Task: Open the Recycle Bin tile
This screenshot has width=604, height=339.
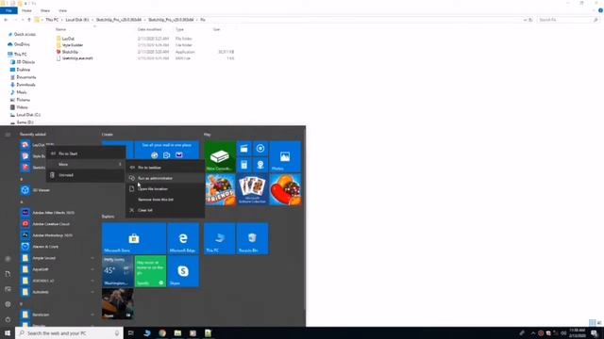Action: click(252, 238)
